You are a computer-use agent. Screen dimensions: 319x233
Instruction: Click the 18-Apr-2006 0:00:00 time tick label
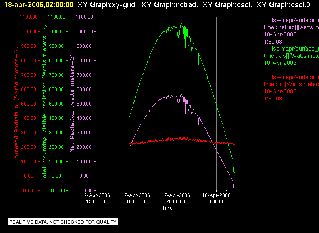[x=216, y=198]
